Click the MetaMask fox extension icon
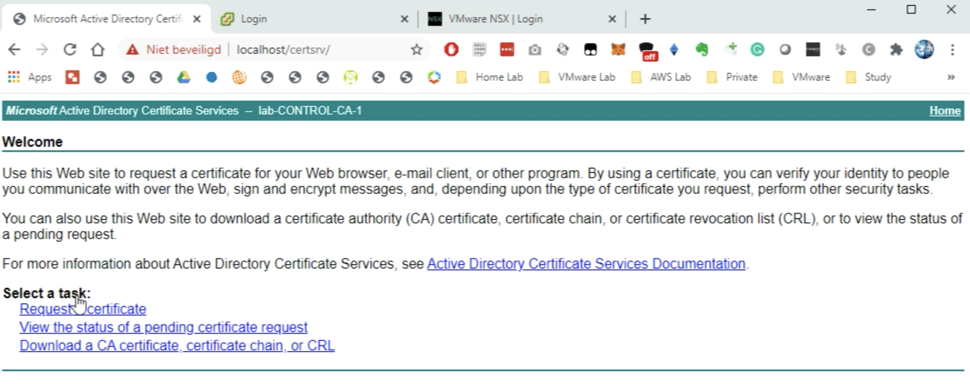The image size is (970, 384). coord(618,50)
